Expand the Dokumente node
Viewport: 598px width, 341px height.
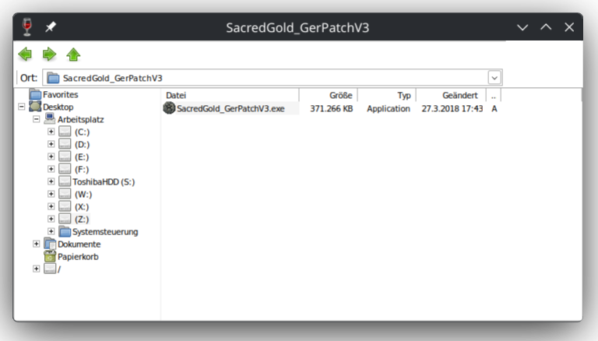(37, 244)
